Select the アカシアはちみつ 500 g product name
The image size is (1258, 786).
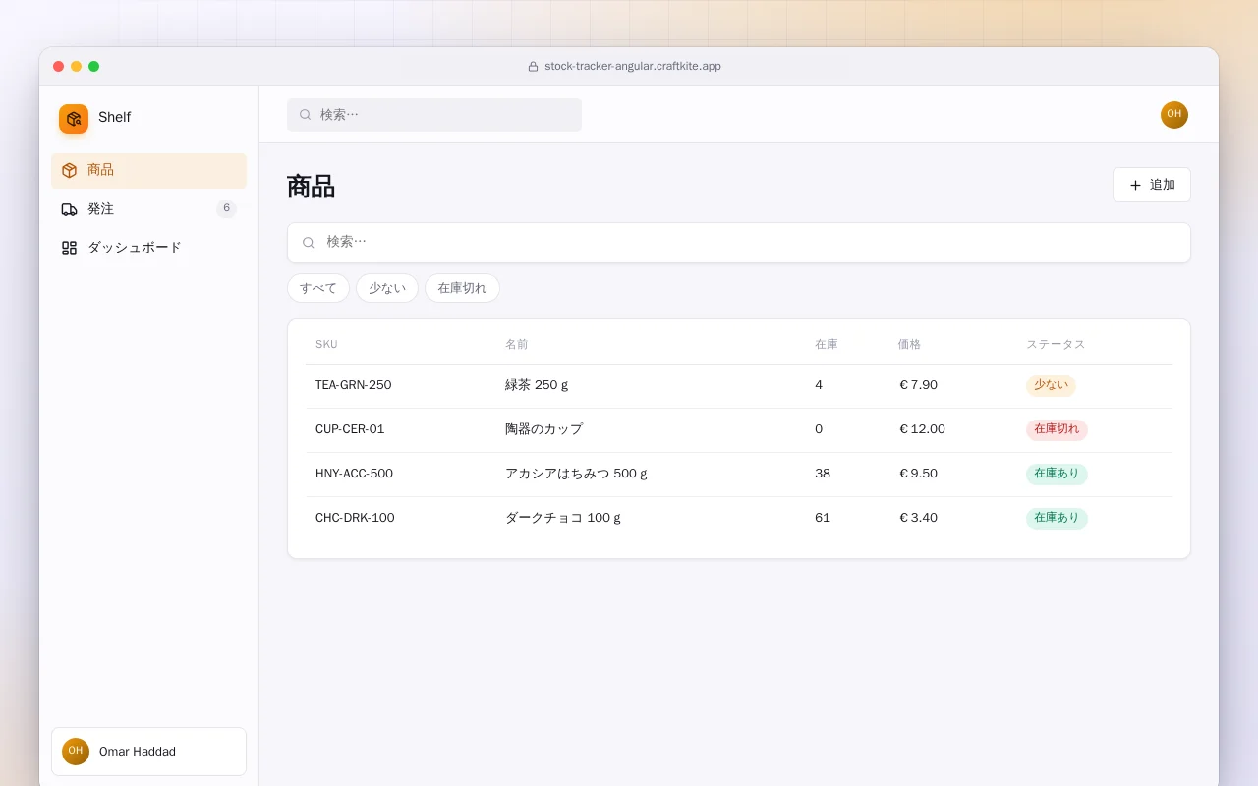pyautogui.click(x=576, y=474)
